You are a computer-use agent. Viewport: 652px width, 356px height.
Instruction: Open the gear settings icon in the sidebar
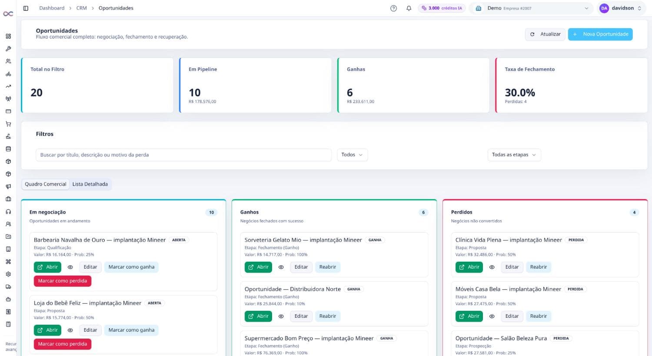(x=8, y=274)
